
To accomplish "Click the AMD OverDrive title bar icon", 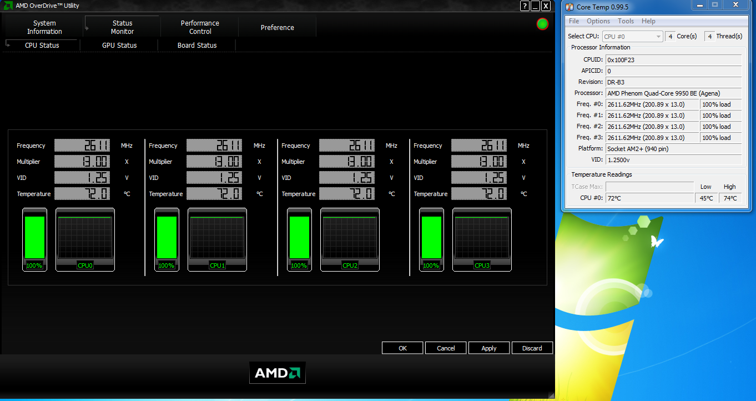I will pos(9,6).
